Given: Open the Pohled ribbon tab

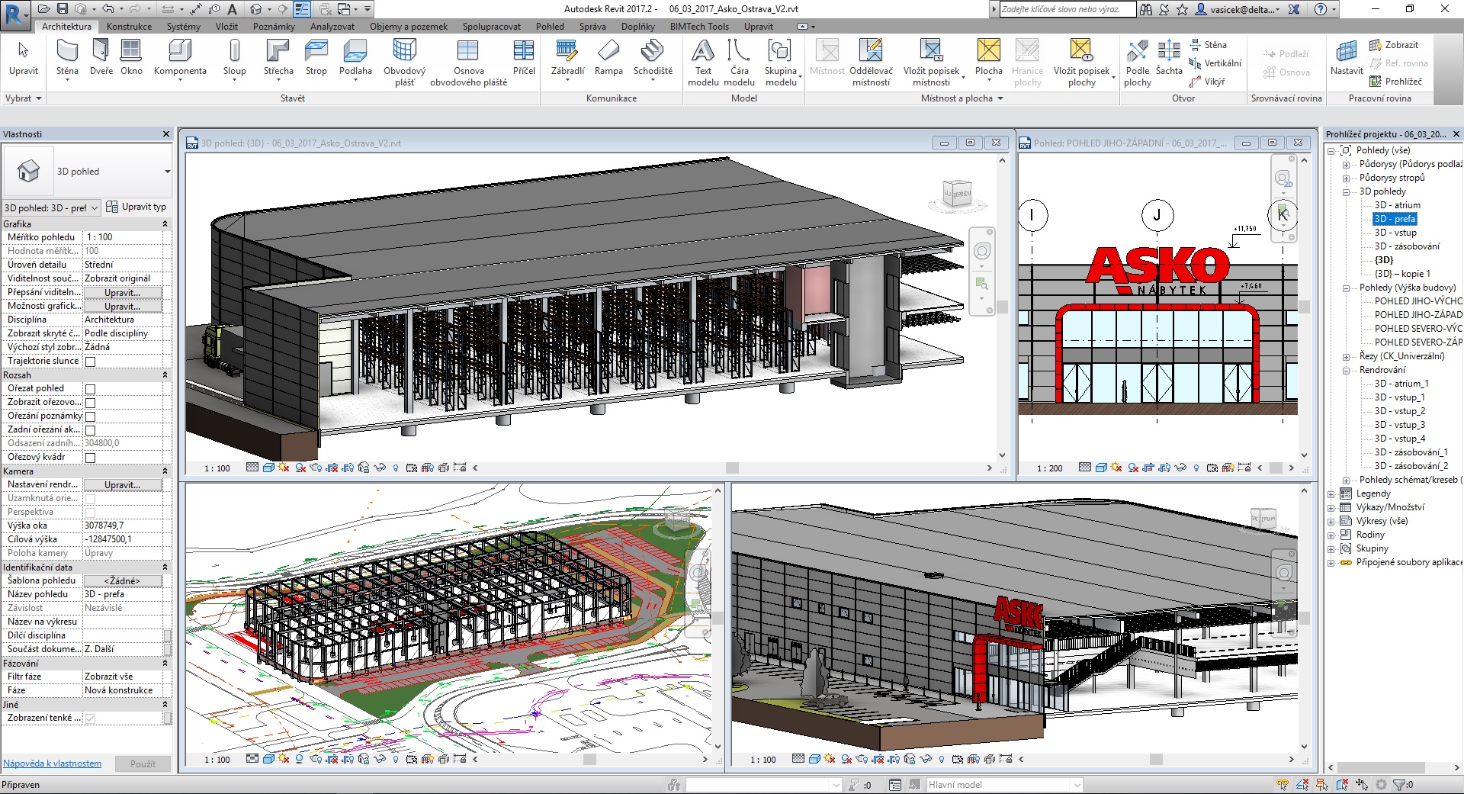Looking at the screenshot, I should point(549,27).
